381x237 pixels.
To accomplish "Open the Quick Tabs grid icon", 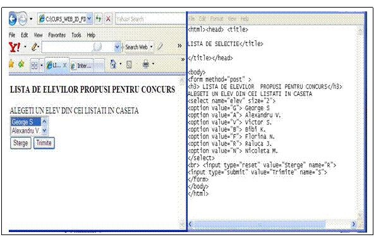I will 34,65.
